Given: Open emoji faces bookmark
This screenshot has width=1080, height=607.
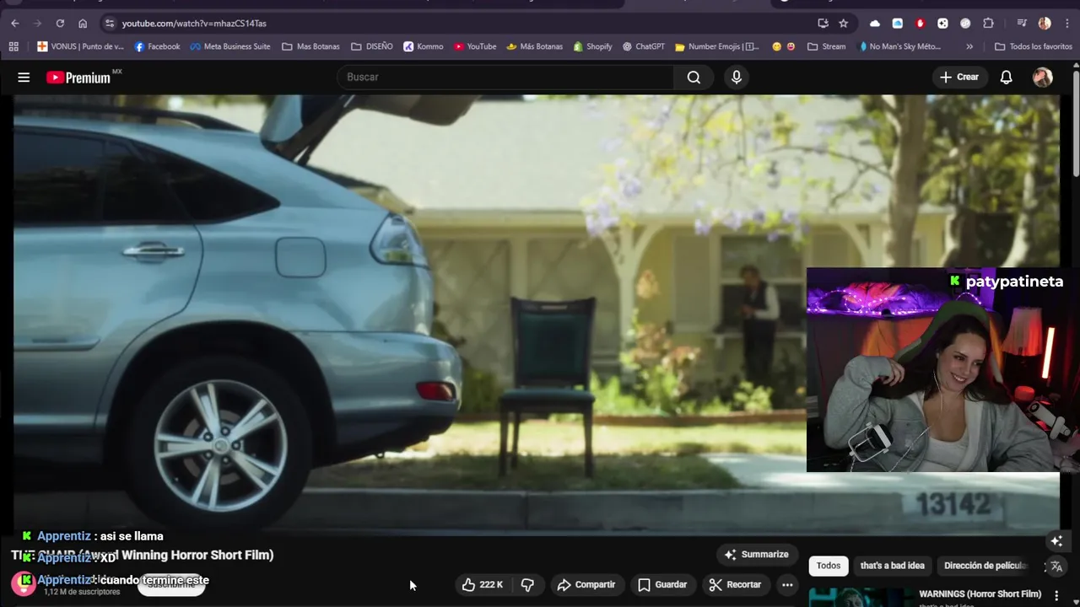Looking at the screenshot, I should pos(784,46).
